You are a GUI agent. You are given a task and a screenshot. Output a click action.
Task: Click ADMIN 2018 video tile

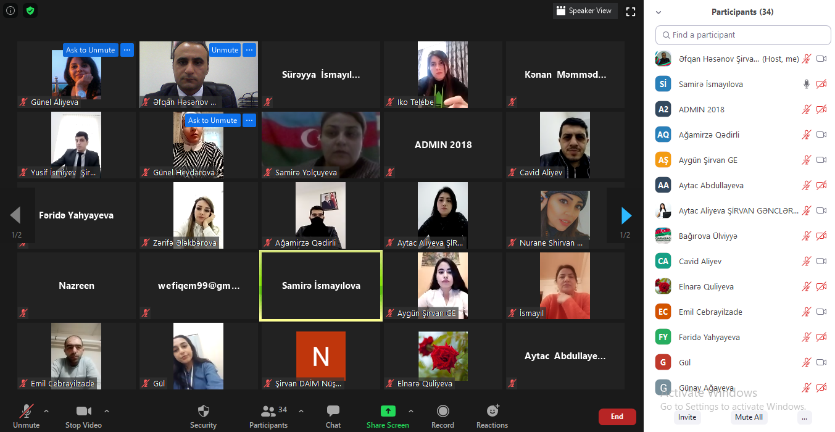pyautogui.click(x=442, y=145)
